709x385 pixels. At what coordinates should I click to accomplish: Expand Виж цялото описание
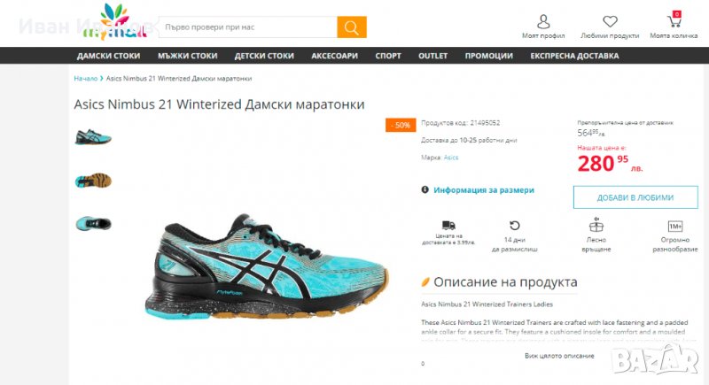pyautogui.click(x=559, y=356)
